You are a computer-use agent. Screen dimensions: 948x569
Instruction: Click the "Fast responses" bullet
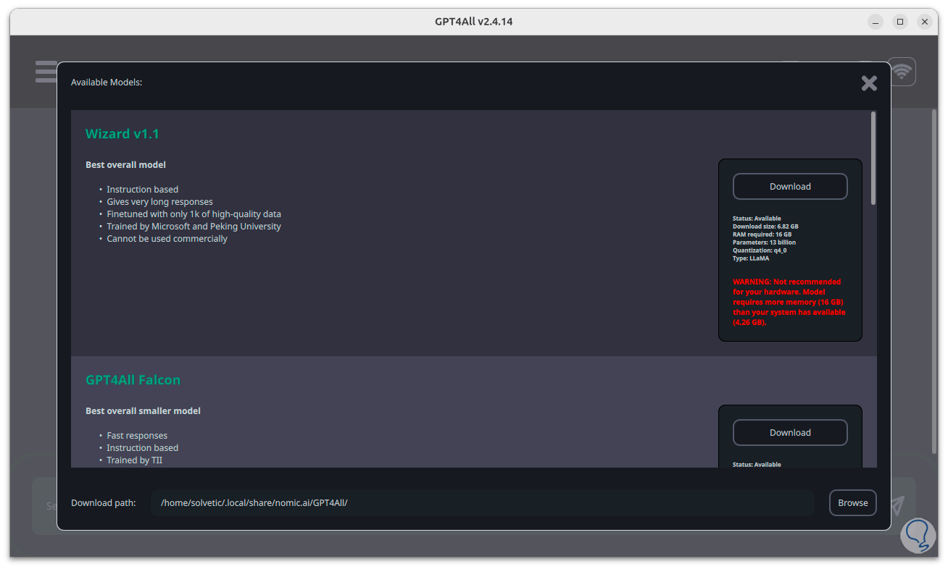137,436
